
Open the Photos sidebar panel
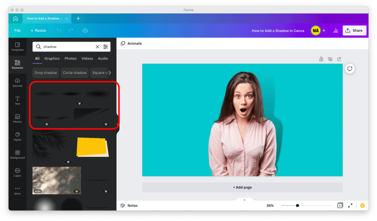coord(17,119)
